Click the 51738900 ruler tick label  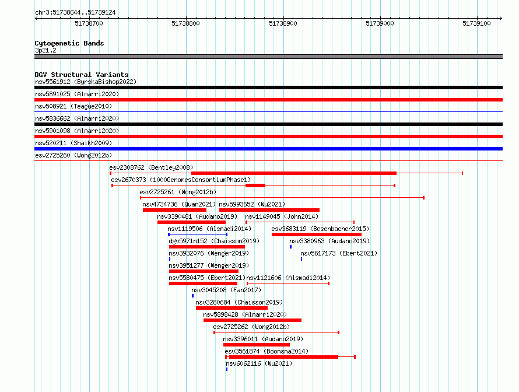pos(283,23)
